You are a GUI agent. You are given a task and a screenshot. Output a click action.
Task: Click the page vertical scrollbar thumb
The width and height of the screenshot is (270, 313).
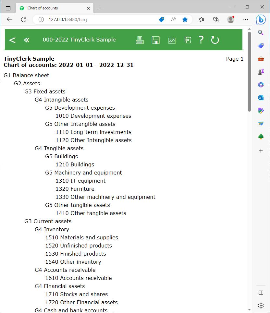(249, 71)
